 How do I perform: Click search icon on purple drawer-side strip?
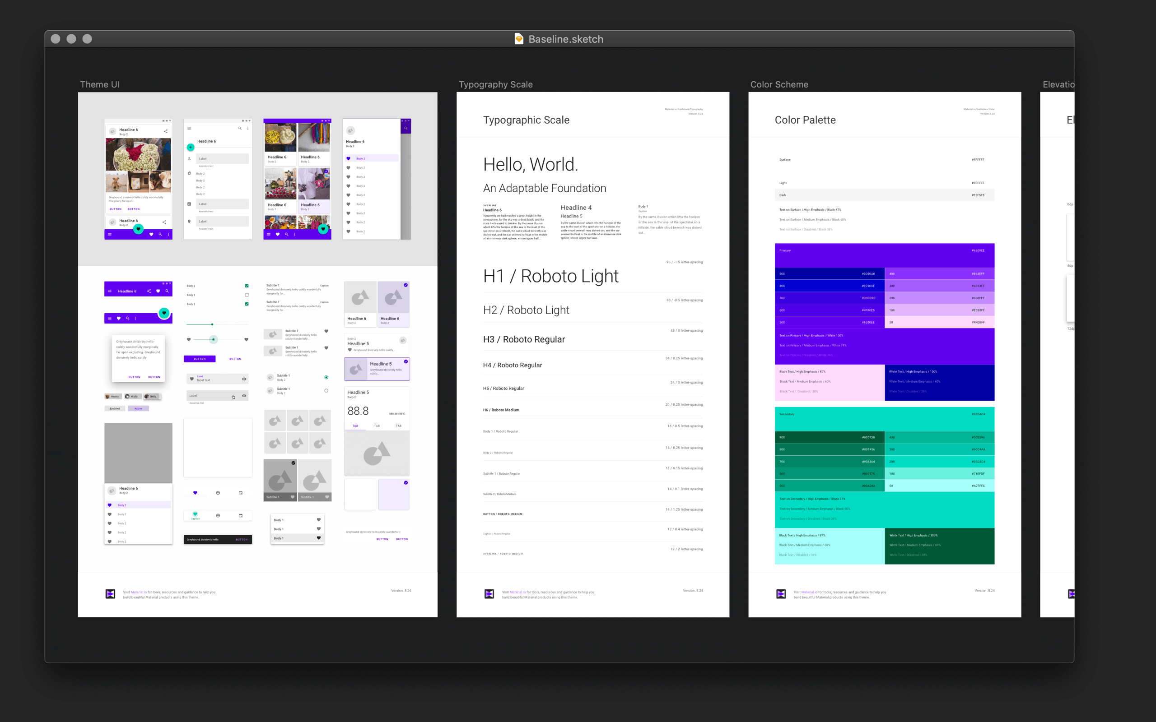406,128
